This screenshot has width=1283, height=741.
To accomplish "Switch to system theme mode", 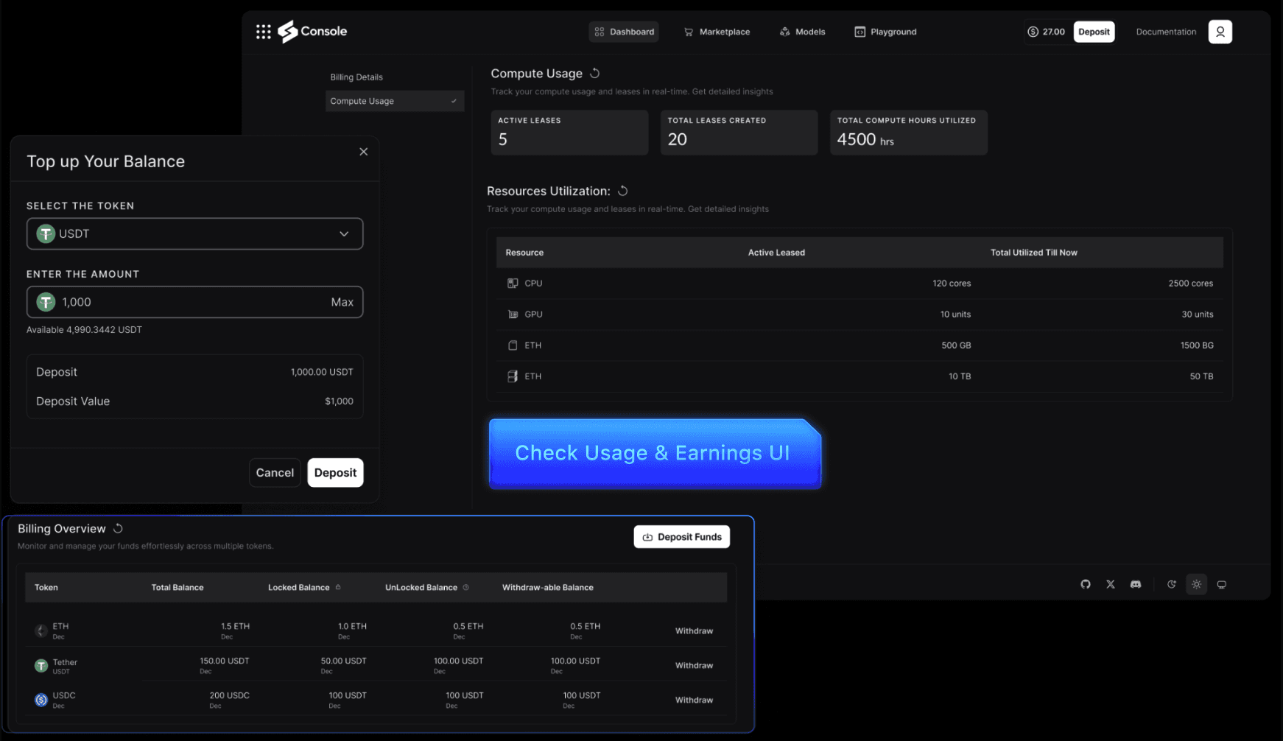I will pos(1221,584).
